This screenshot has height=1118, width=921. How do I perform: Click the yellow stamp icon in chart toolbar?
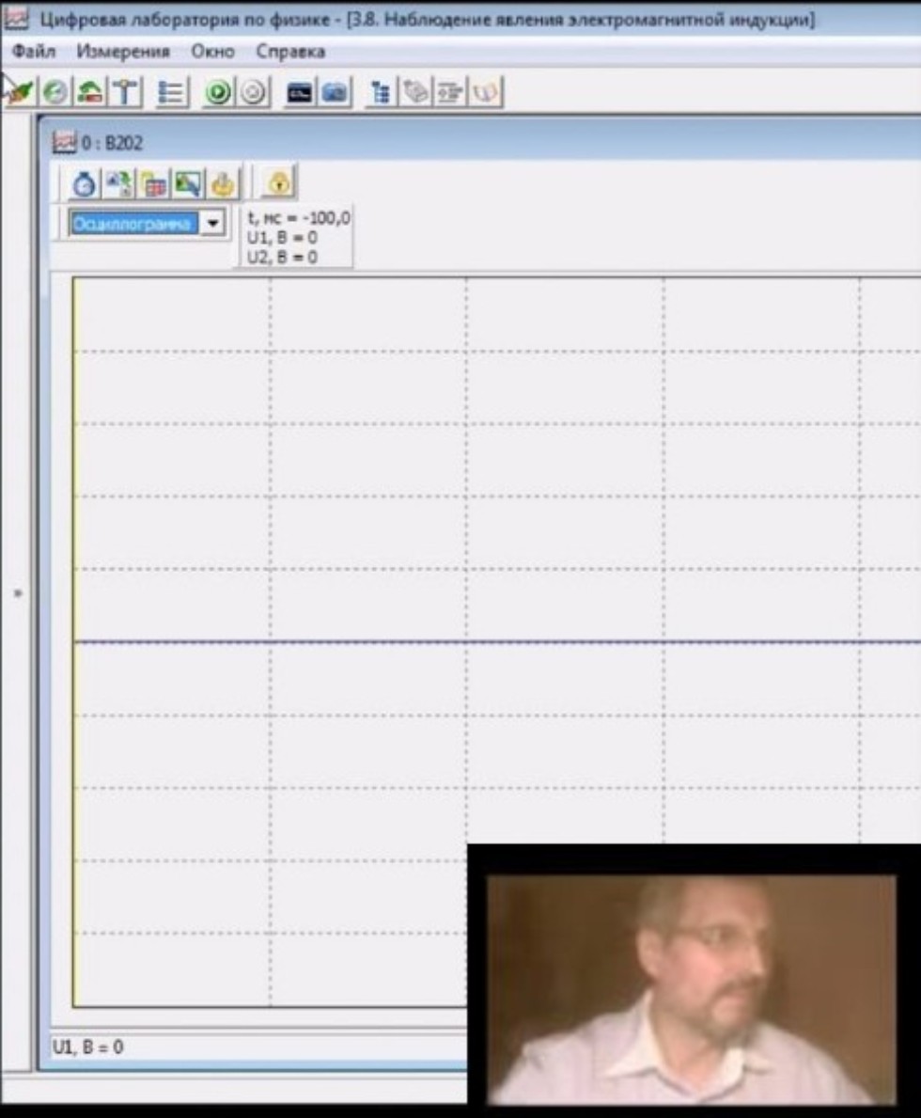(222, 183)
